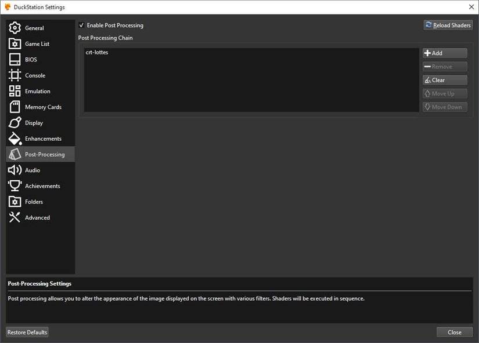The image size is (479, 343).
Task: Select the Achievements trophy icon
Action: click(16, 185)
